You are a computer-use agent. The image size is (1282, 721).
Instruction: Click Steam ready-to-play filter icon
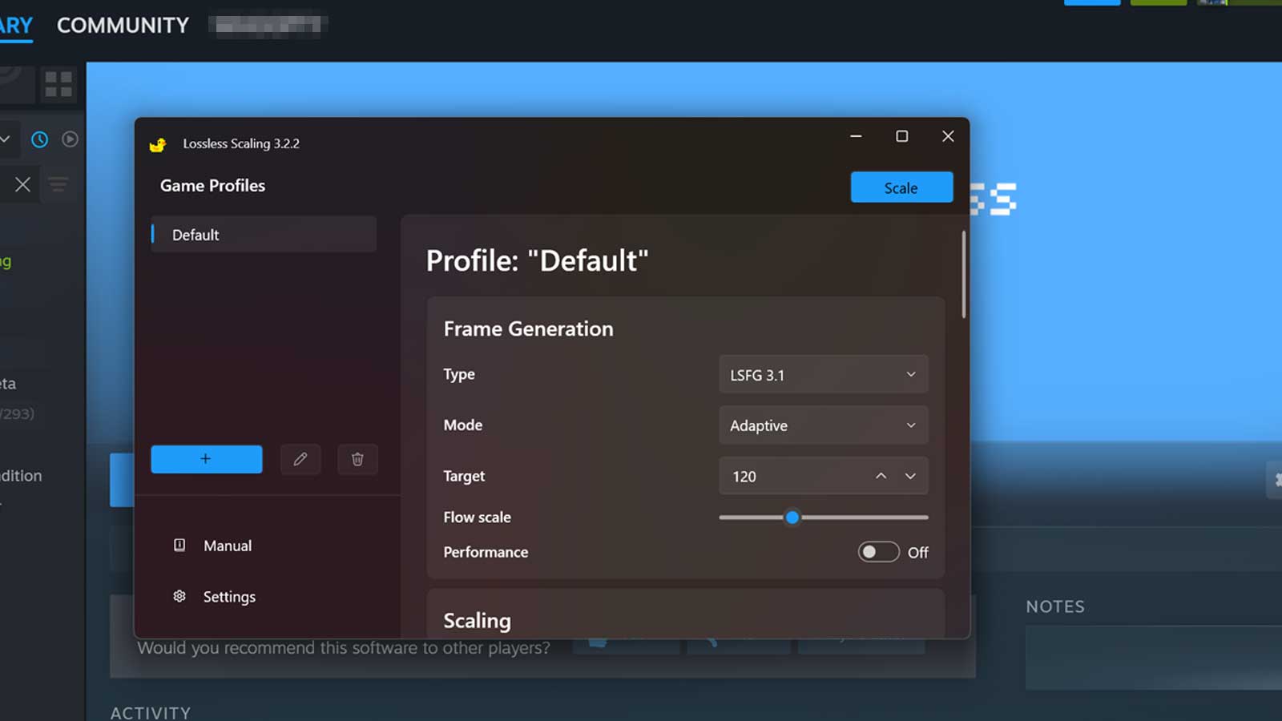(x=71, y=139)
